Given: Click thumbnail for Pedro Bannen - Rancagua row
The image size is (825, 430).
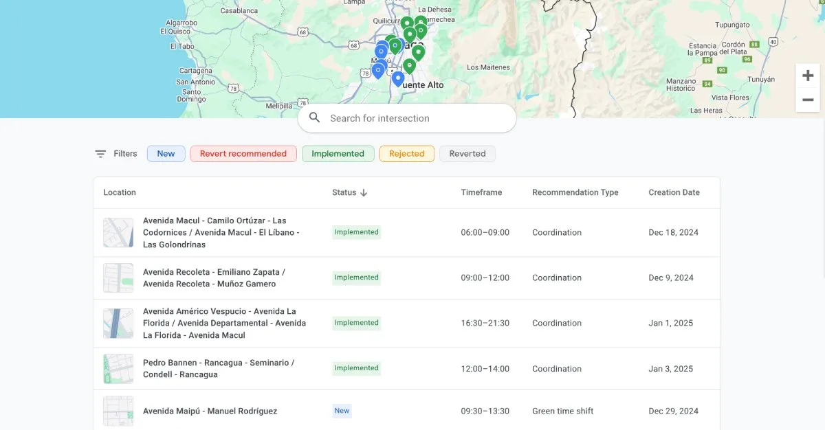Looking at the screenshot, I should 118,369.
